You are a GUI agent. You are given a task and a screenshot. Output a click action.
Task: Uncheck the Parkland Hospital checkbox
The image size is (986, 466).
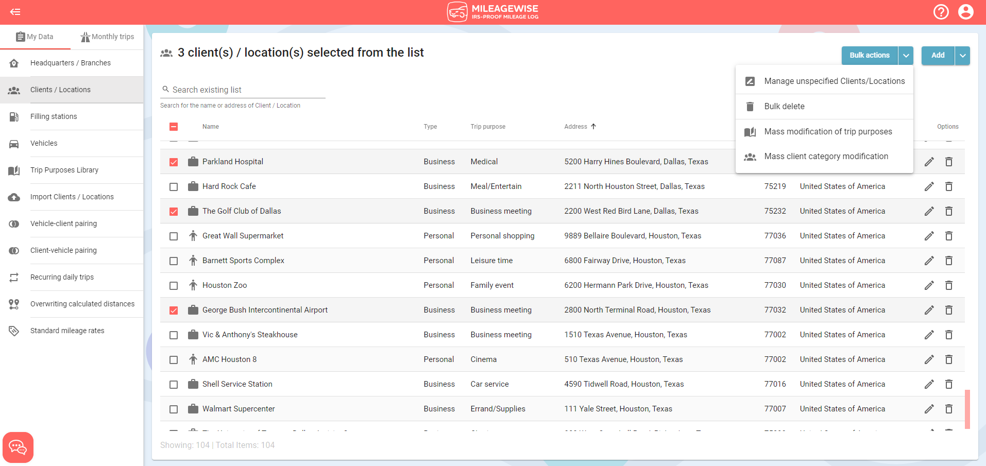[174, 162]
